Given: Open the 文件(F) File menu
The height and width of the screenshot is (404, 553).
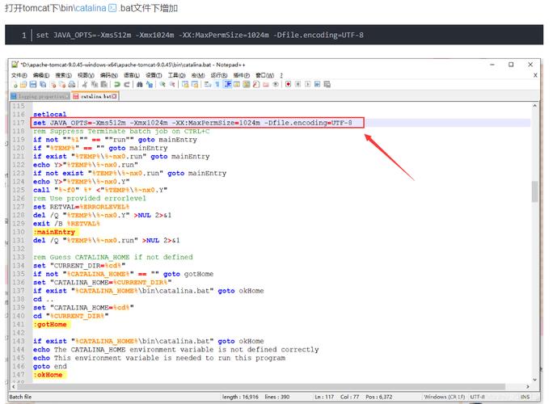Looking at the screenshot, I should [x=19, y=74].
